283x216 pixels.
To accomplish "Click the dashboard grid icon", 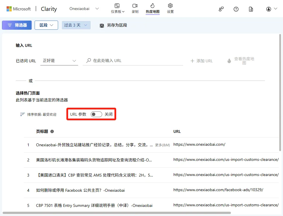I will tap(117, 6).
